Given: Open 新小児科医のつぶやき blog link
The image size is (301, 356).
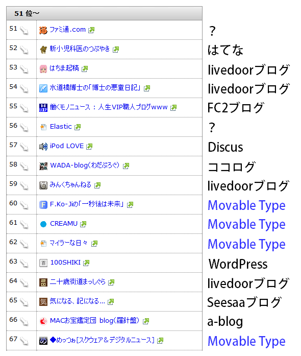Looking at the screenshot, I should coord(80,49).
